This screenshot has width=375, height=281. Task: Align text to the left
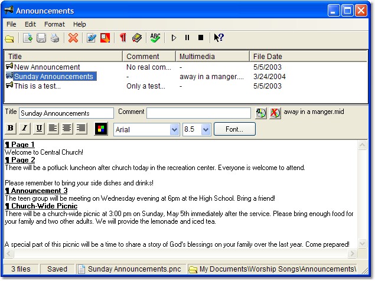(53, 129)
